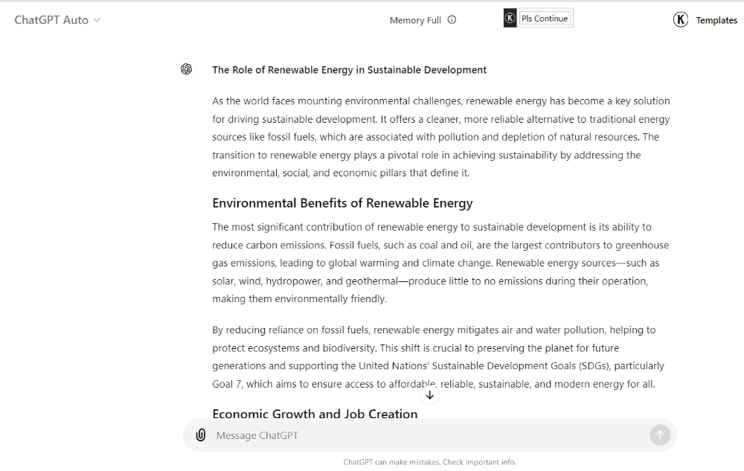Click the circular K icon beside Templates

[681, 20]
